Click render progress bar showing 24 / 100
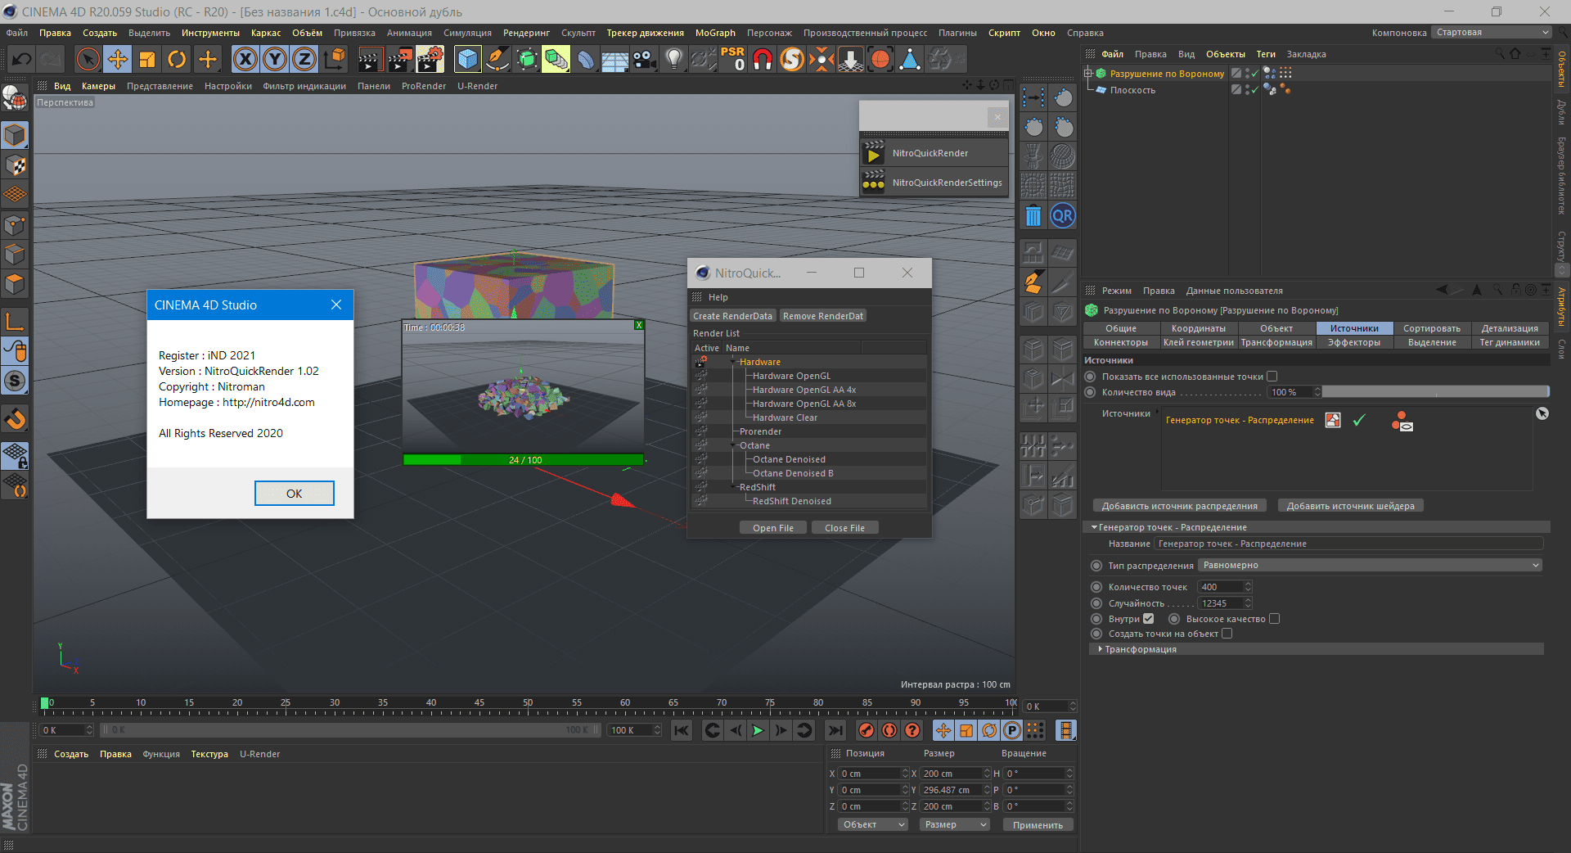 (524, 460)
